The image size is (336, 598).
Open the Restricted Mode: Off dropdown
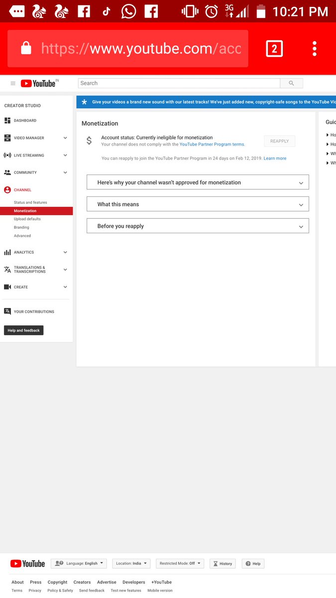point(180,564)
